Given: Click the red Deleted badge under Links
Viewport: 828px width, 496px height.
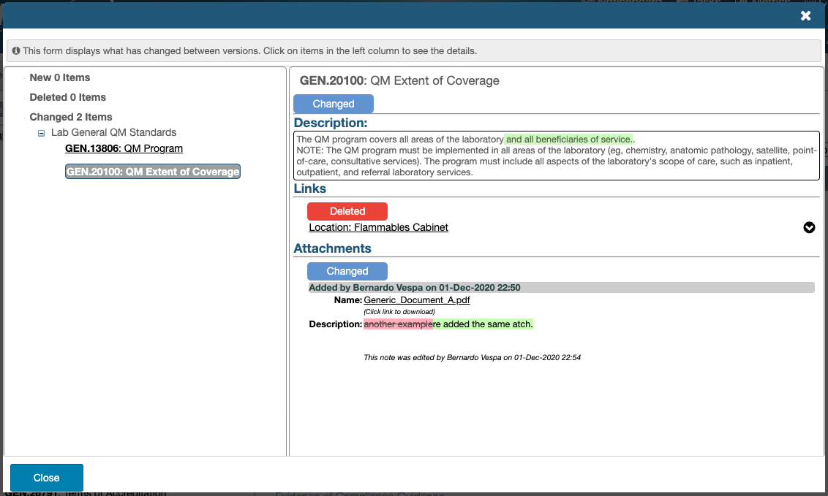Looking at the screenshot, I should 347,211.
